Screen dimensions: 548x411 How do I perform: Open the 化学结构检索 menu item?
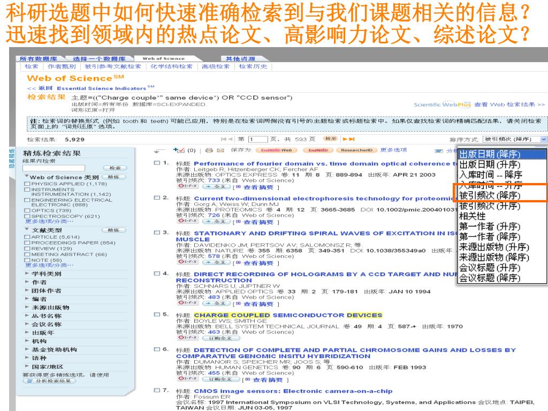pyautogui.click(x=171, y=66)
